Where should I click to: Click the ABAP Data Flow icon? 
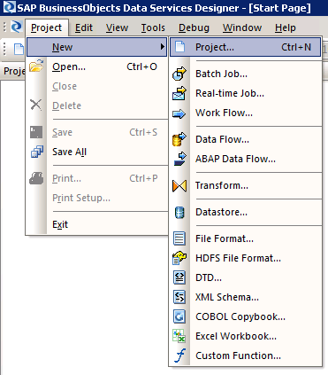(179, 159)
